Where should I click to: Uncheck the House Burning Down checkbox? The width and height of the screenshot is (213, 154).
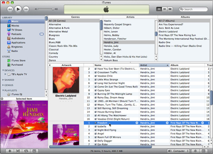[96, 112]
